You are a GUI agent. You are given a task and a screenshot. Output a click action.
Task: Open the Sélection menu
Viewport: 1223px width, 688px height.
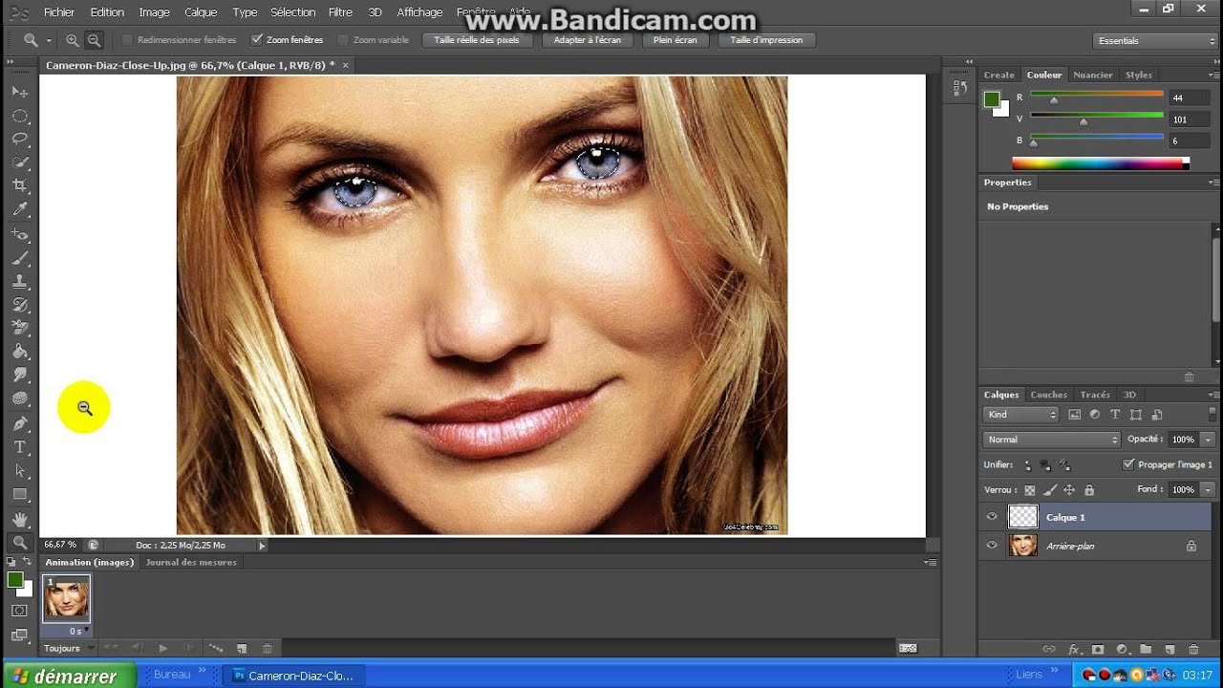(x=292, y=12)
